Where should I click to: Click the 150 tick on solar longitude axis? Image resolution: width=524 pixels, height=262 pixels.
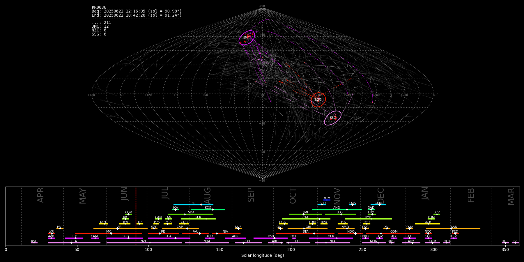(220, 249)
